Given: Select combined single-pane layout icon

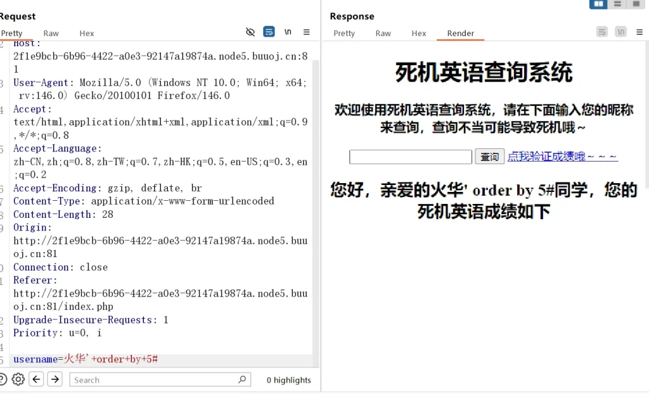Looking at the screenshot, I should click(635, 4).
